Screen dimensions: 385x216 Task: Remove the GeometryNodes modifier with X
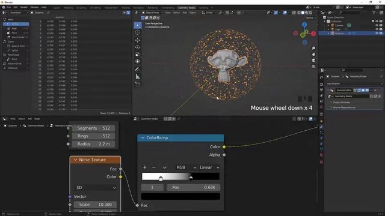[375, 91]
